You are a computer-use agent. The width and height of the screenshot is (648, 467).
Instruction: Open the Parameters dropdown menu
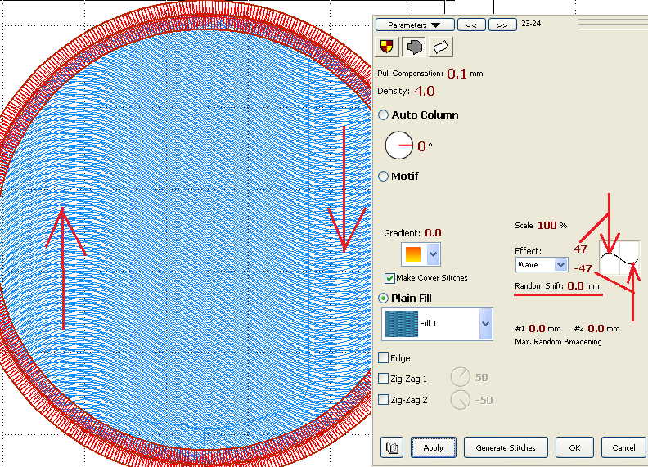click(420, 25)
